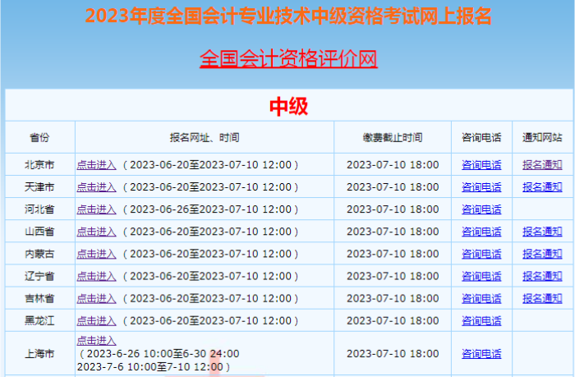Viewport: 575px width, 377px height.
Task: Open 咨询电话 link for 北京市
Action: pyautogui.click(x=481, y=165)
